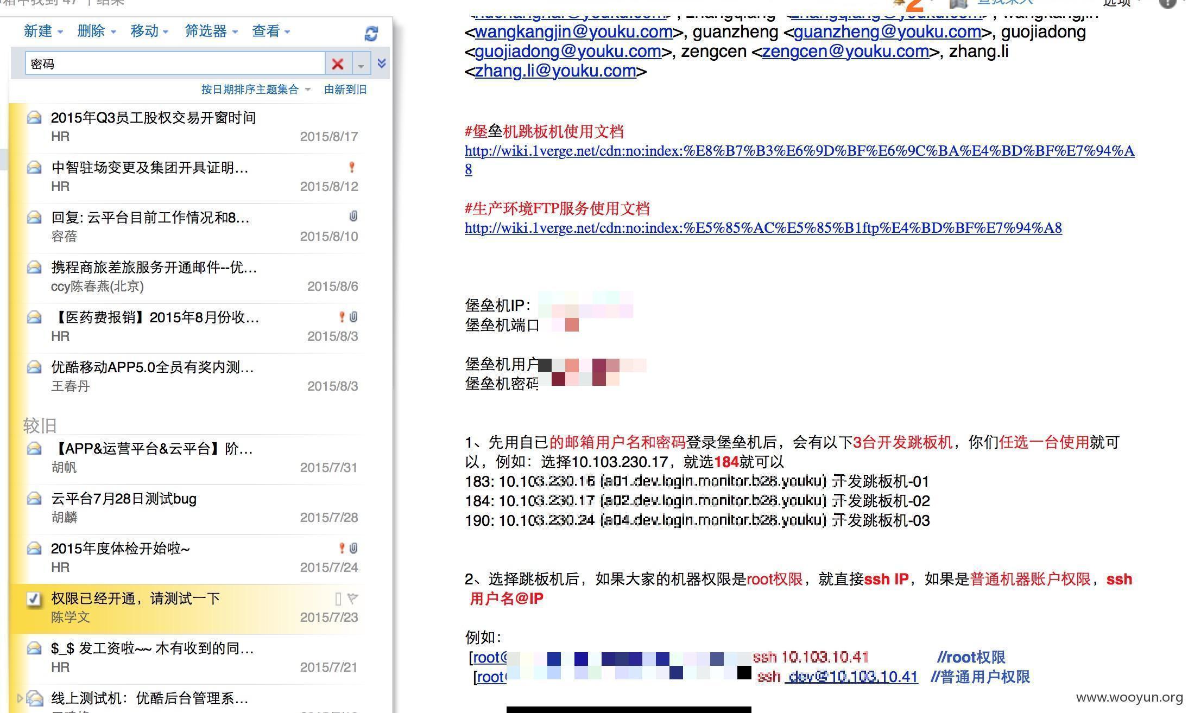Image resolution: width=1188 pixels, height=713 pixels.
Task: Refresh the mail list with the sync icon
Action: tap(371, 34)
